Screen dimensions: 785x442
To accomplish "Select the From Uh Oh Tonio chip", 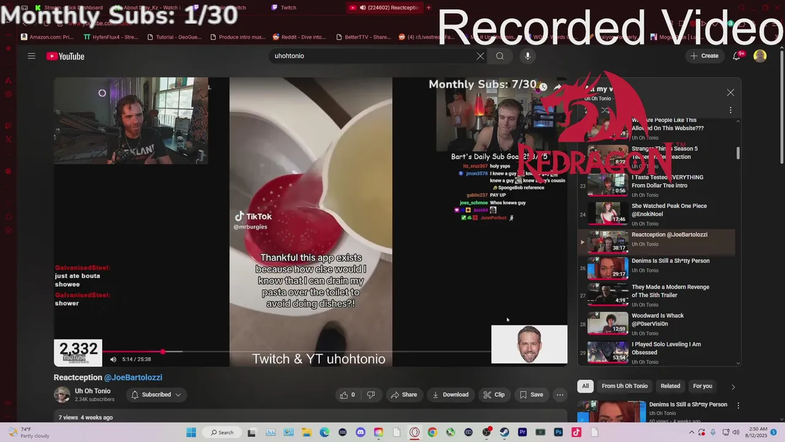I will pyautogui.click(x=624, y=386).
